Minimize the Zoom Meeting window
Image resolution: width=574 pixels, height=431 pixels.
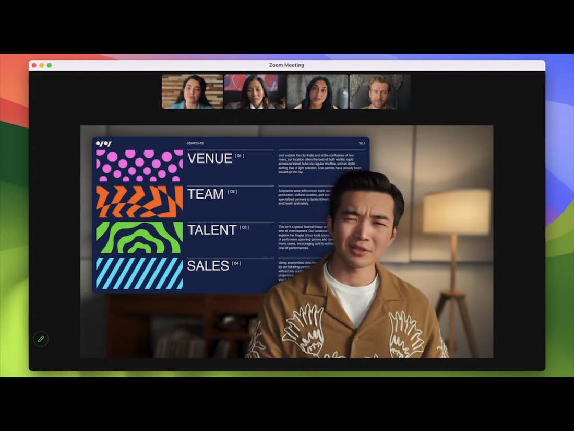[x=42, y=65]
